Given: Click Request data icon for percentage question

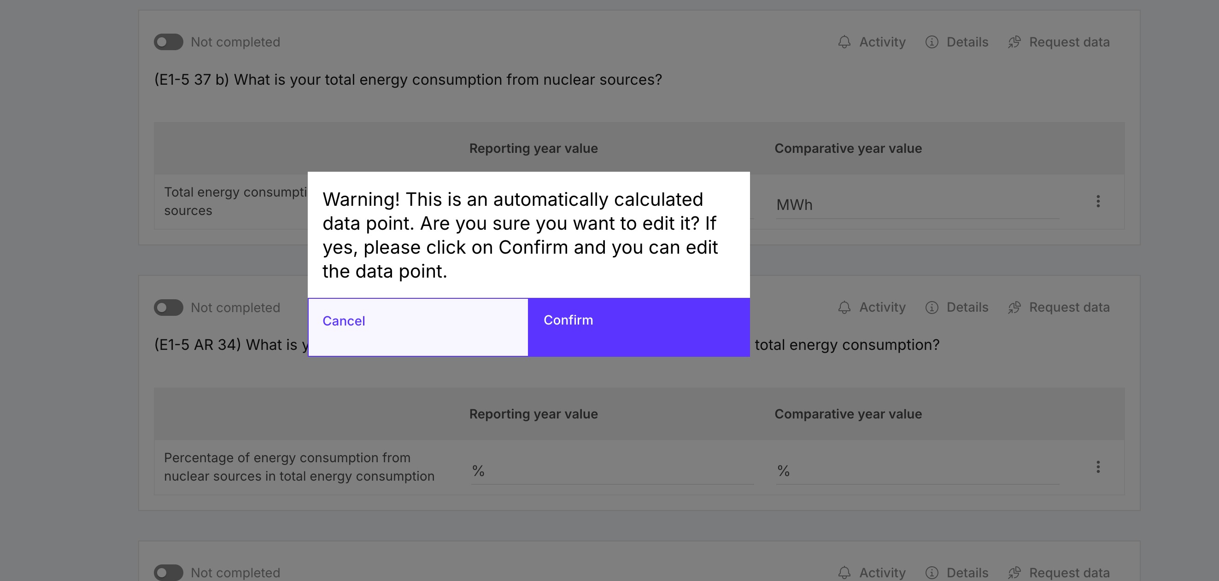Looking at the screenshot, I should (1014, 307).
